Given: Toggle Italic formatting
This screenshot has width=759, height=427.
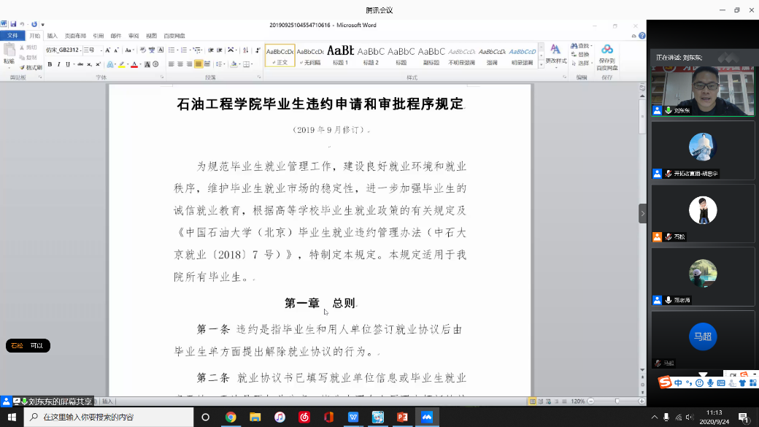Looking at the screenshot, I should point(59,64).
